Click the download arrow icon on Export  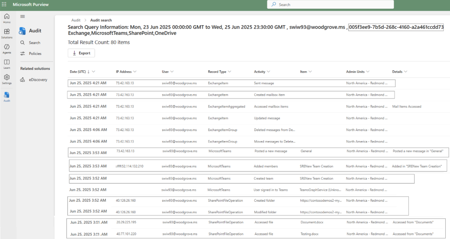click(74, 53)
